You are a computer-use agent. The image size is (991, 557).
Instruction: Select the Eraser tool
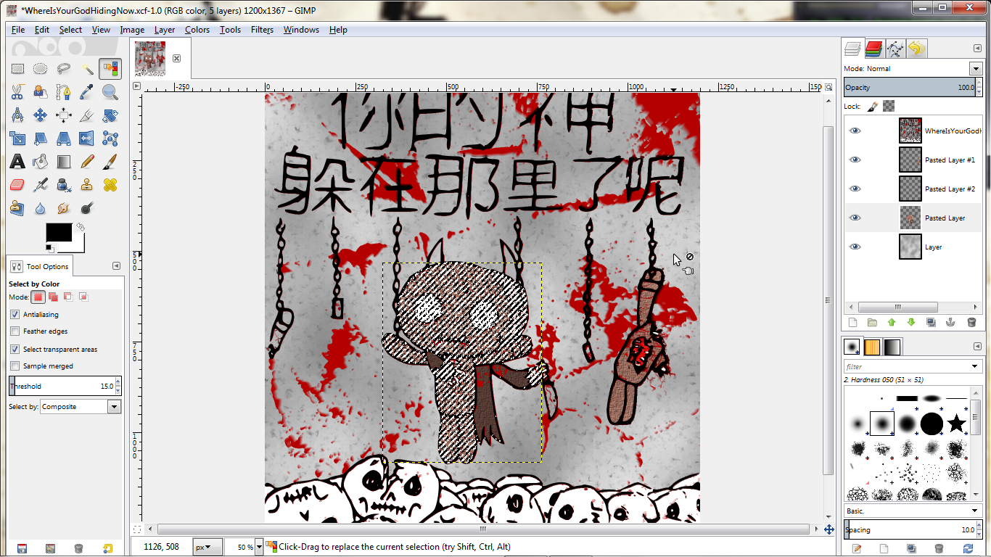17,185
